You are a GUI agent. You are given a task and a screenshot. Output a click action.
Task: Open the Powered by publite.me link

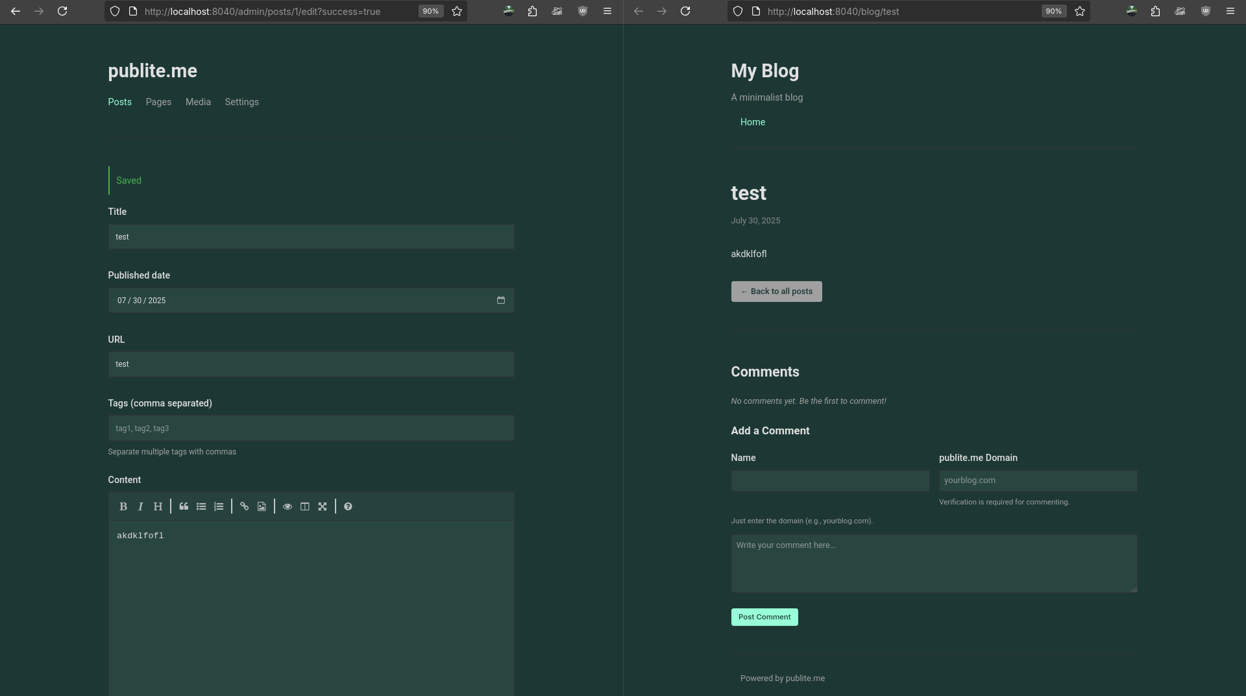pos(783,678)
